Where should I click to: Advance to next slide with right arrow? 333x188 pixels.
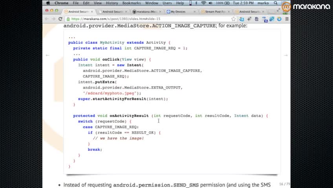click(286, 55)
